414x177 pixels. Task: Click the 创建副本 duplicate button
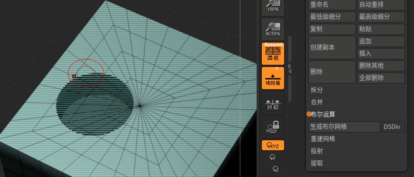[x=332, y=48]
